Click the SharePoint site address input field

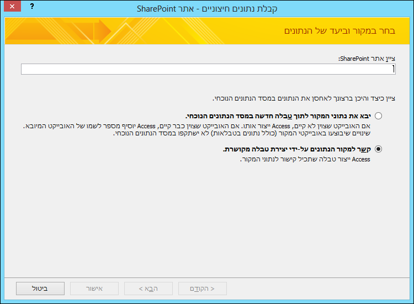(x=208, y=69)
